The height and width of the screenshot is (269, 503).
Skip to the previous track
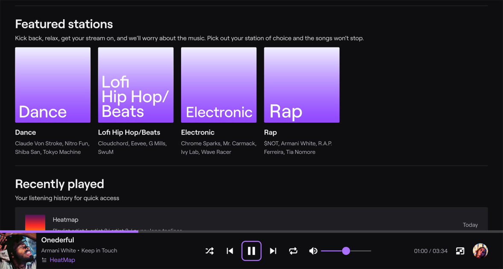(x=230, y=251)
